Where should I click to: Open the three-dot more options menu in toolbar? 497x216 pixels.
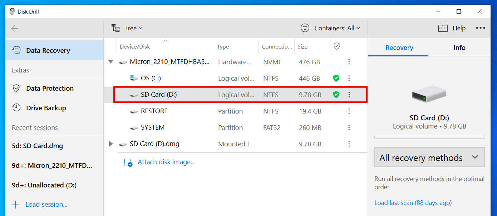click(x=481, y=28)
